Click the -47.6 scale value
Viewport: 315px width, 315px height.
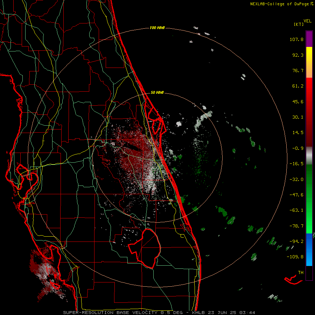point(296,195)
